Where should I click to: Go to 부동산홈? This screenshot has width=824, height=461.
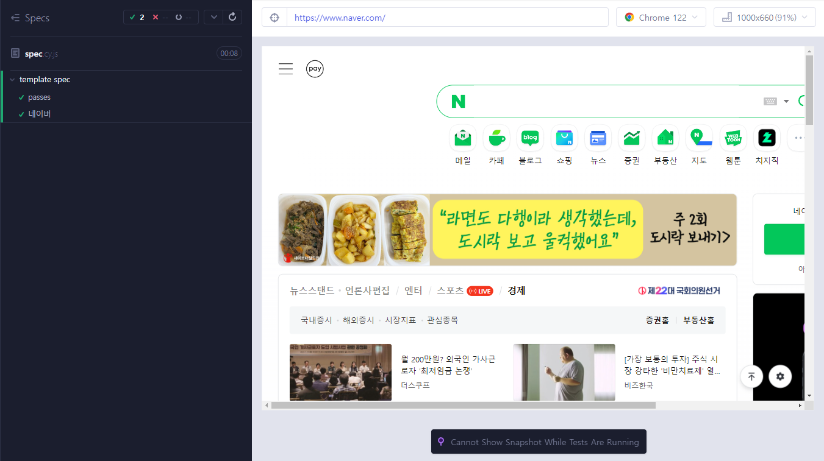point(699,320)
